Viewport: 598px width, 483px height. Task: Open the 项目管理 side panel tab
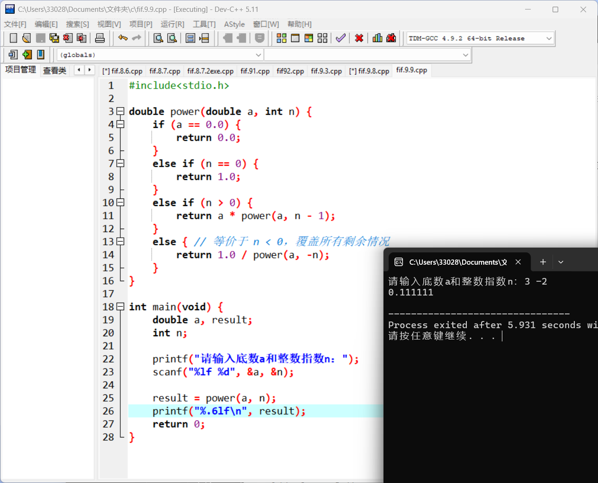(x=20, y=70)
